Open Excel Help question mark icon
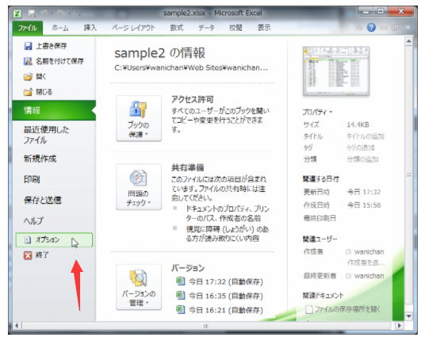421x337 pixels. (x=371, y=28)
